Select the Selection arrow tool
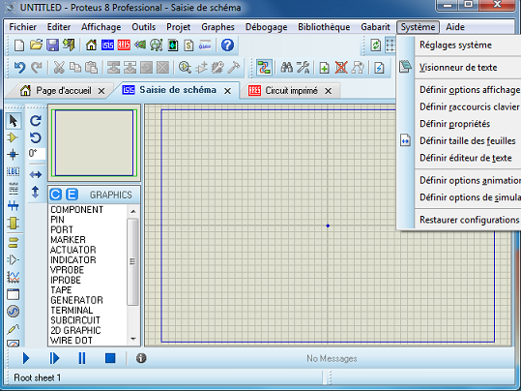 tap(14, 121)
